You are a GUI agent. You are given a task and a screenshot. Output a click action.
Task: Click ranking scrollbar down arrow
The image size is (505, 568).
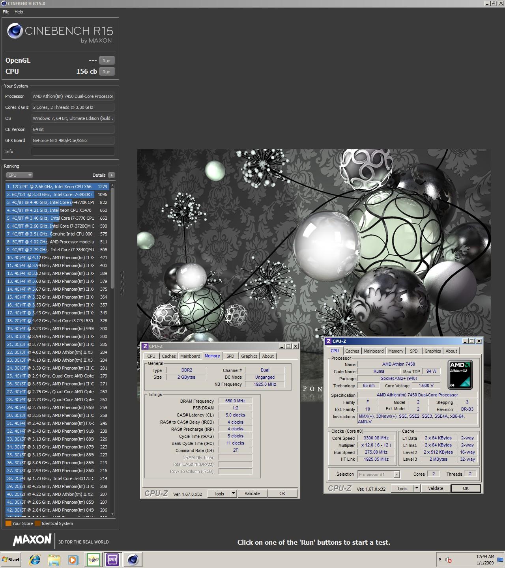pos(112,514)
